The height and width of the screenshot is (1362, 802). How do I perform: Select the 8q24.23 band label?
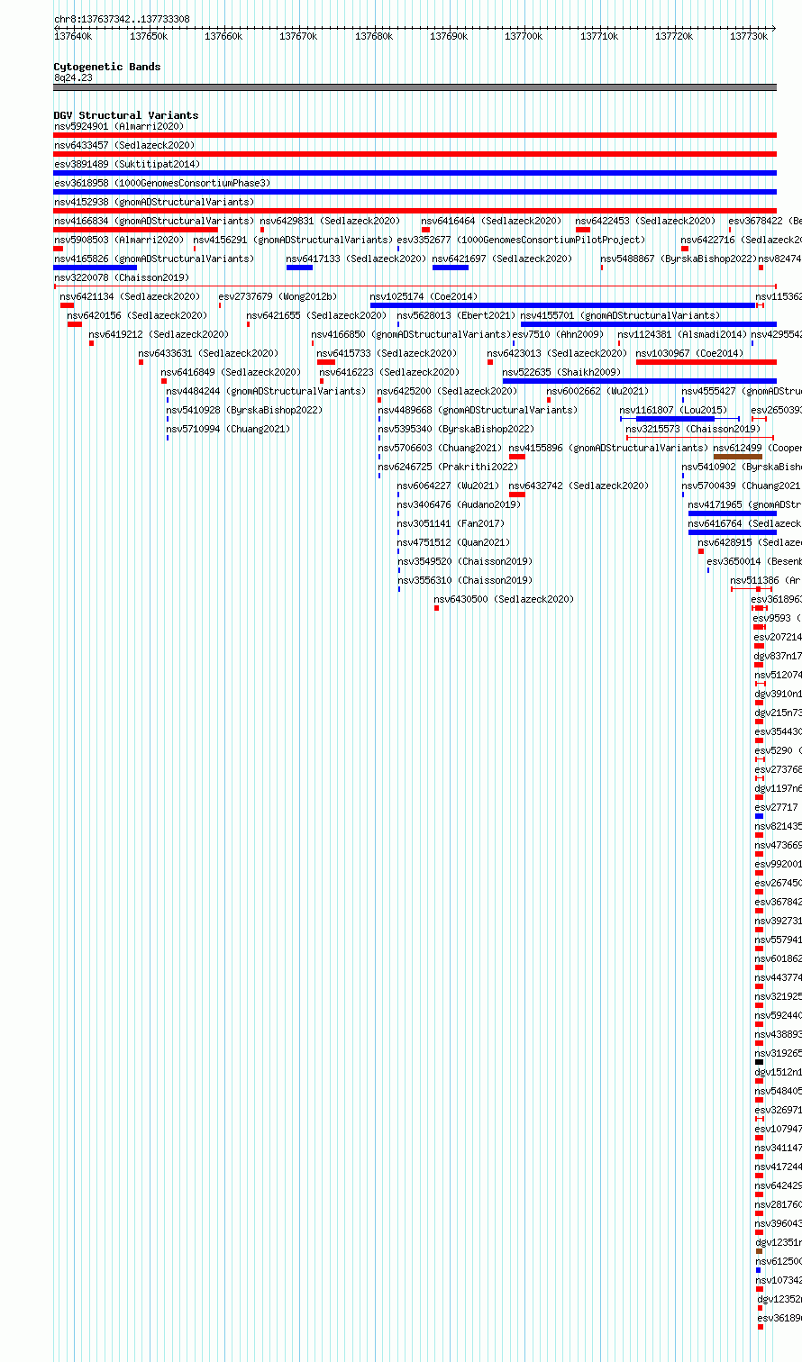pyautogui.click(x=73, y=77)
